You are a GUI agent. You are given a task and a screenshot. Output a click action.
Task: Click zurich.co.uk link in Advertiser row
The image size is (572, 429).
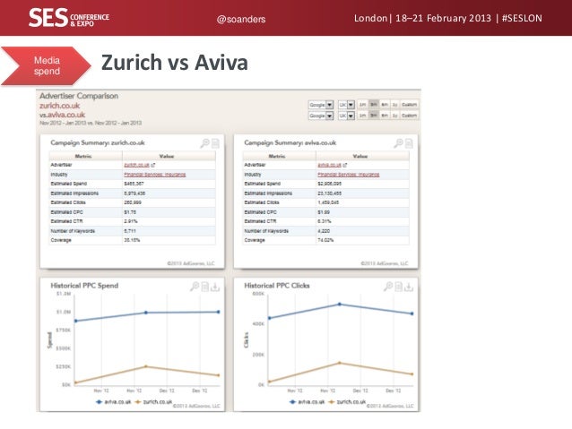(x=137, y=165)
